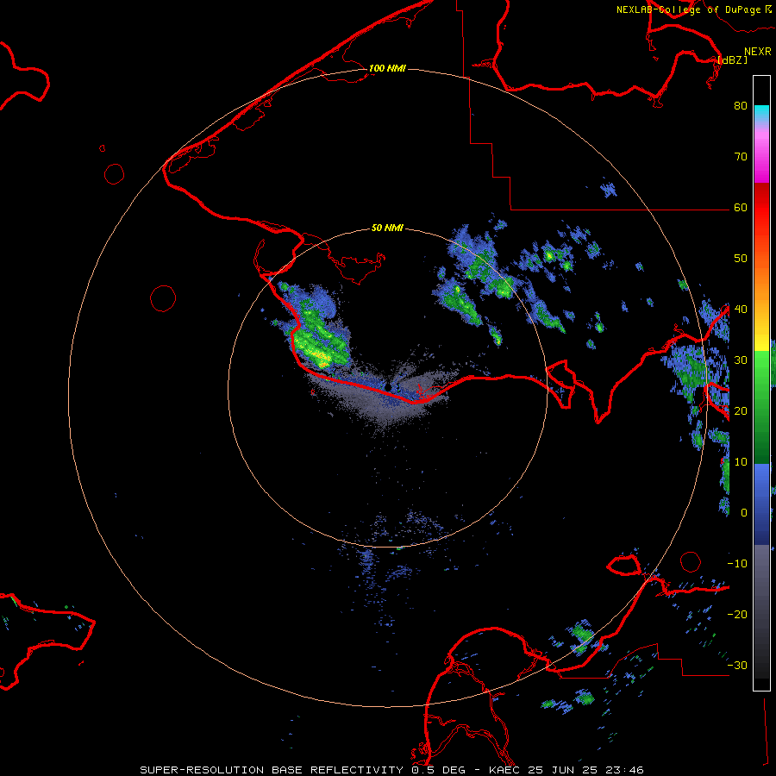Click the "23:46" timestamp
This screenshot has height=776, width=776.
pyautogui.click(x=624, y=770)
